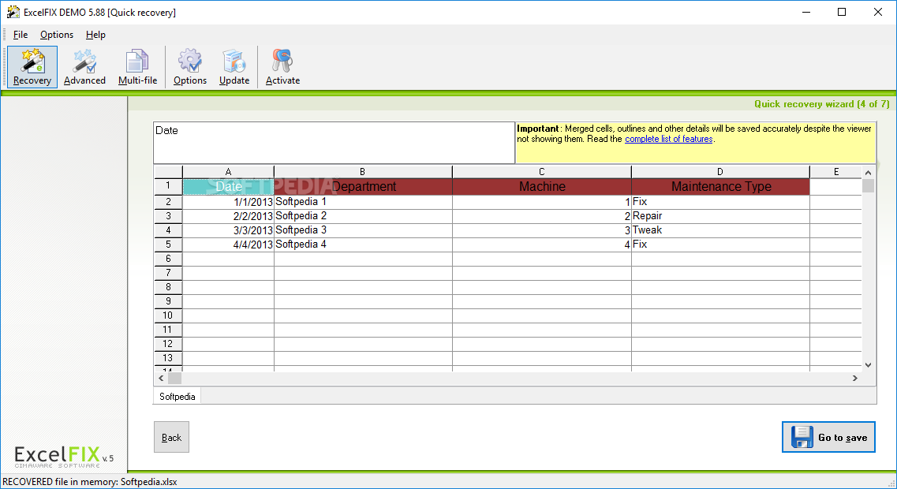The image size is (897, 489).
Task: Click the cell with 3/3/2013
Action: coord(228,230)
